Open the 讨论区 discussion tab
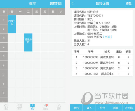This screenshot has width=135, height=111. pyautogui.click(x=129, y=108)
